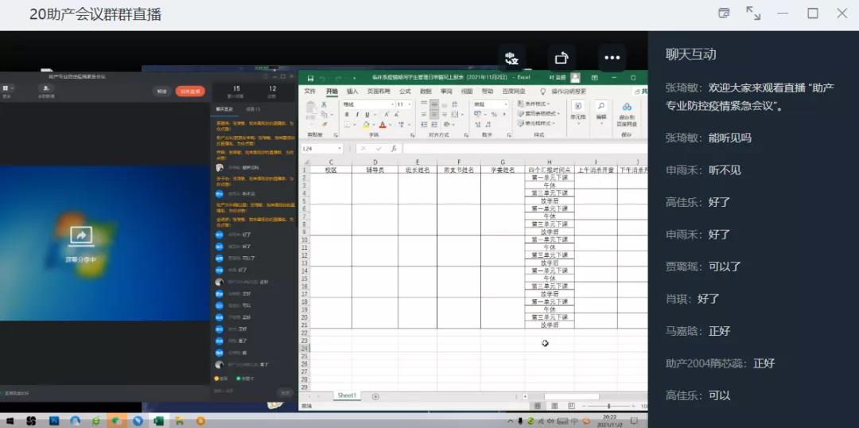Switch to the 公式 ribbon tab
Viewport: 859px width, 428px height.
(x=405, y=91)
